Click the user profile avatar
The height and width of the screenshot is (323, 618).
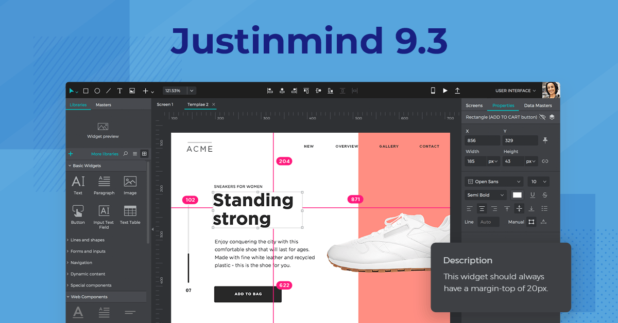[552, 90]
